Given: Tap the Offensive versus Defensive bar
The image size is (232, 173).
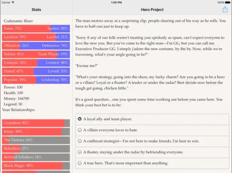Looking at the screenshot, I should pyautogui.click(x=36, y=46).
